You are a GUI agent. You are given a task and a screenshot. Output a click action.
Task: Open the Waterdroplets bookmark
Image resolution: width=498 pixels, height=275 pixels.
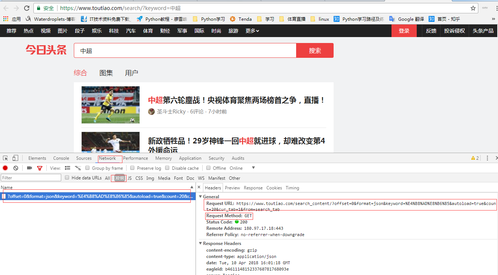(51, 19)
